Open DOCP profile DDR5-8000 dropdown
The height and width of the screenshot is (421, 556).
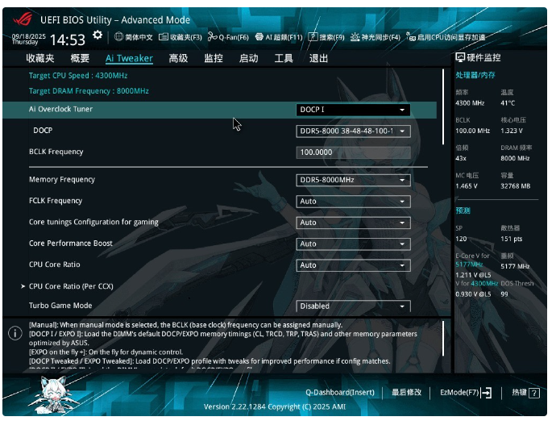tap(353, 131)
